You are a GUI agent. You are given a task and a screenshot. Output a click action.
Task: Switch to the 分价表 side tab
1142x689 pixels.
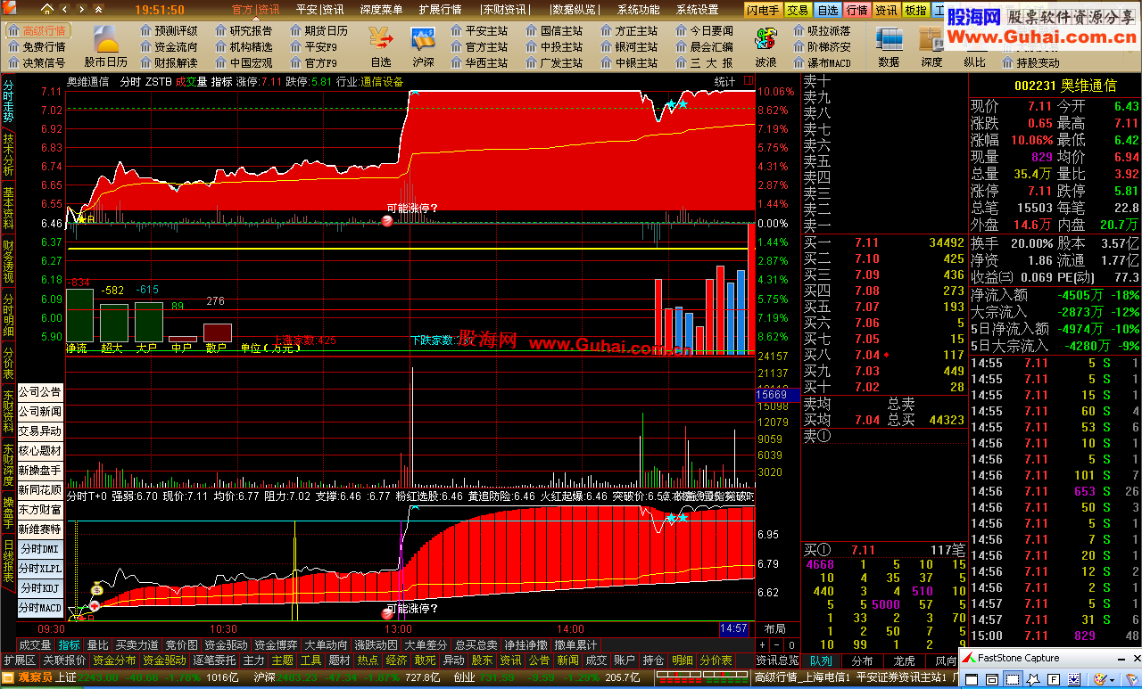[x=8, y=362]
